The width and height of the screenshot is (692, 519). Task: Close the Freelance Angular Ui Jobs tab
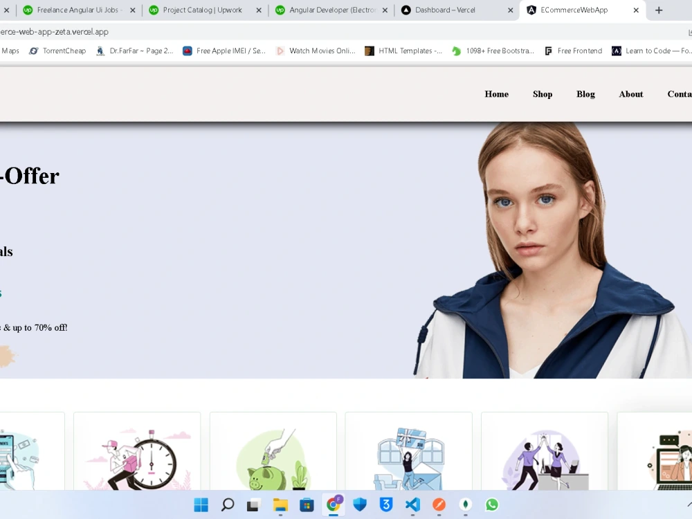(132, 10)
